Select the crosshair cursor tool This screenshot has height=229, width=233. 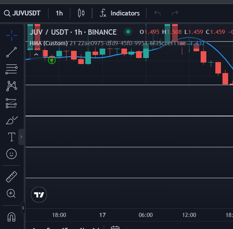pyautogui.click(x=12, y=35)
